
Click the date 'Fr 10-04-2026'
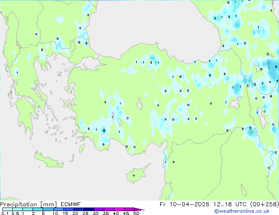tap(184, 204)
